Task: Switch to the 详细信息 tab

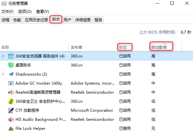Action: coord(83,20)
